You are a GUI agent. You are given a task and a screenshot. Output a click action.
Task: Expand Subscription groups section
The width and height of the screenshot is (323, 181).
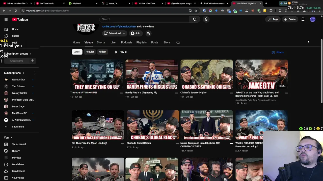click(x=17, y=54)
